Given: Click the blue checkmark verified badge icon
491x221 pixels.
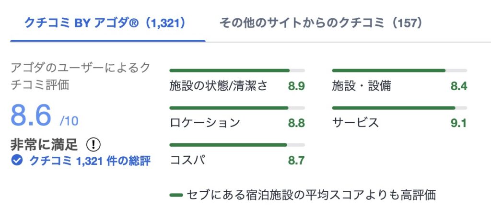Looking at the screenshot, I should 17,161.
